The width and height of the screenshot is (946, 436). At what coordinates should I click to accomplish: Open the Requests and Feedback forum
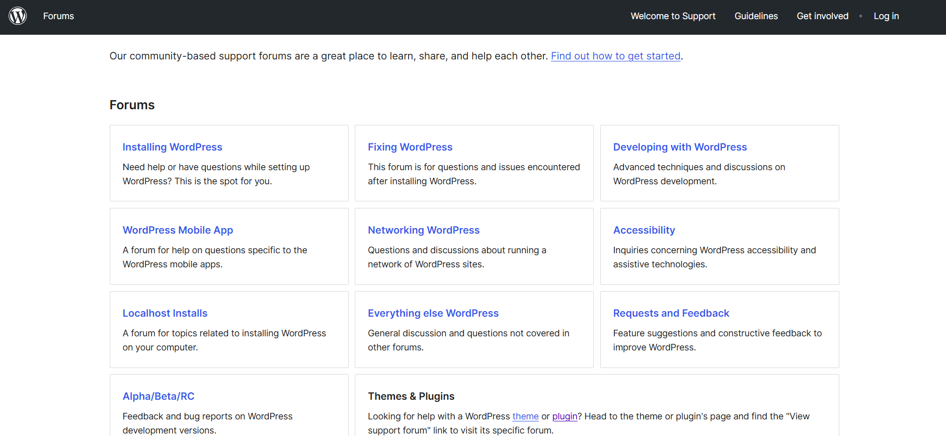[671, 313]
